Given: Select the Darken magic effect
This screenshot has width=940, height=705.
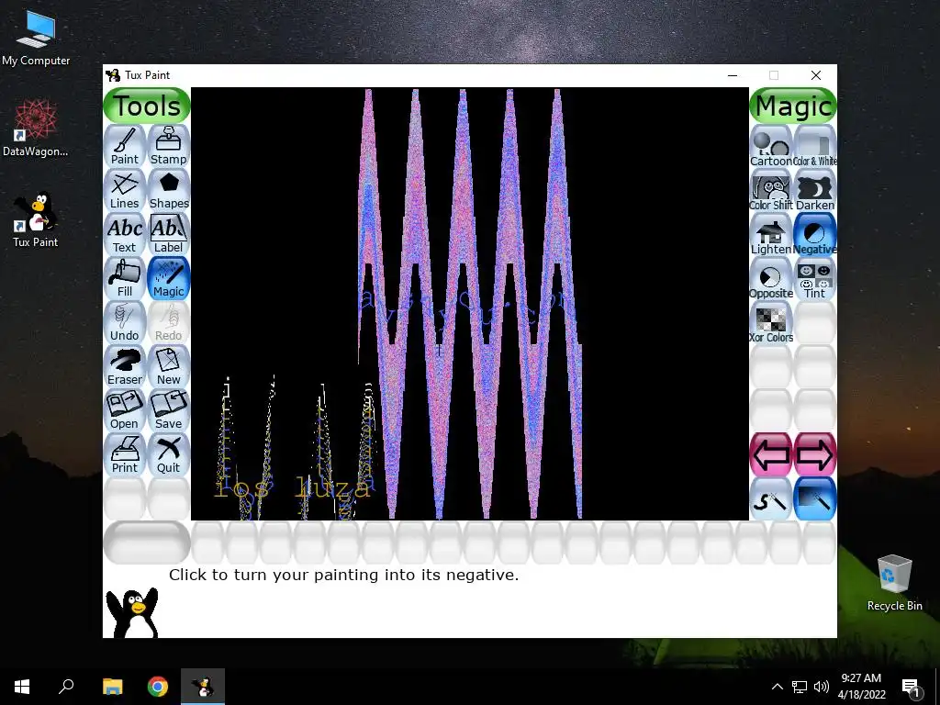Looking at the screenshot, I should point(815,191).
